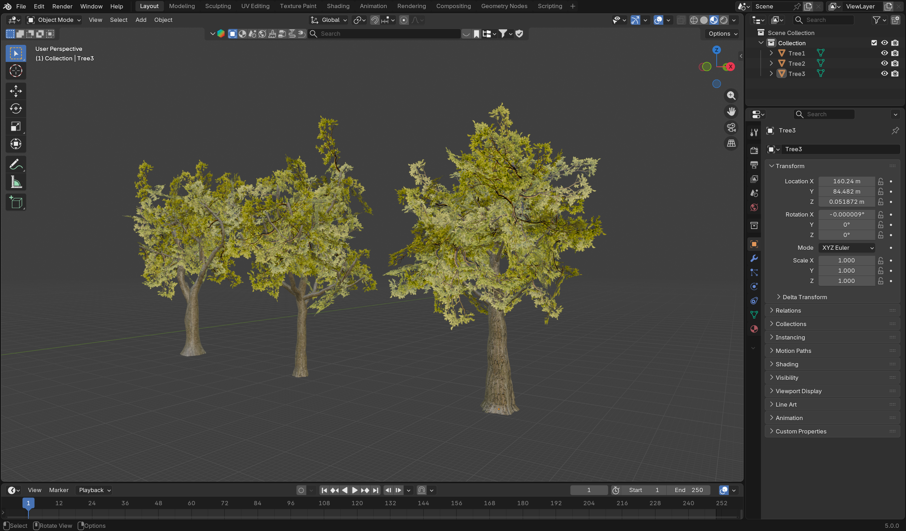This screenshot has height=531, width=906.
Task: Toggle the camera view icon
Action: pos(731,128)
